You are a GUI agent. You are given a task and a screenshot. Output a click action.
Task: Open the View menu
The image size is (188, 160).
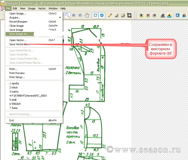point(23,9)
